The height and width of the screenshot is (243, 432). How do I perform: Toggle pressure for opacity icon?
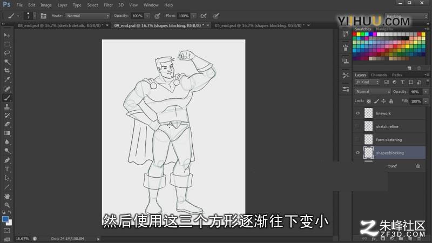point(157,16)
